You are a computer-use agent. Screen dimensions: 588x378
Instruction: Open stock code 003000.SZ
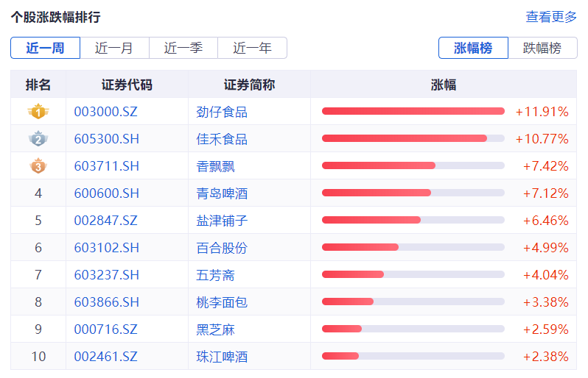pos(106,112)
